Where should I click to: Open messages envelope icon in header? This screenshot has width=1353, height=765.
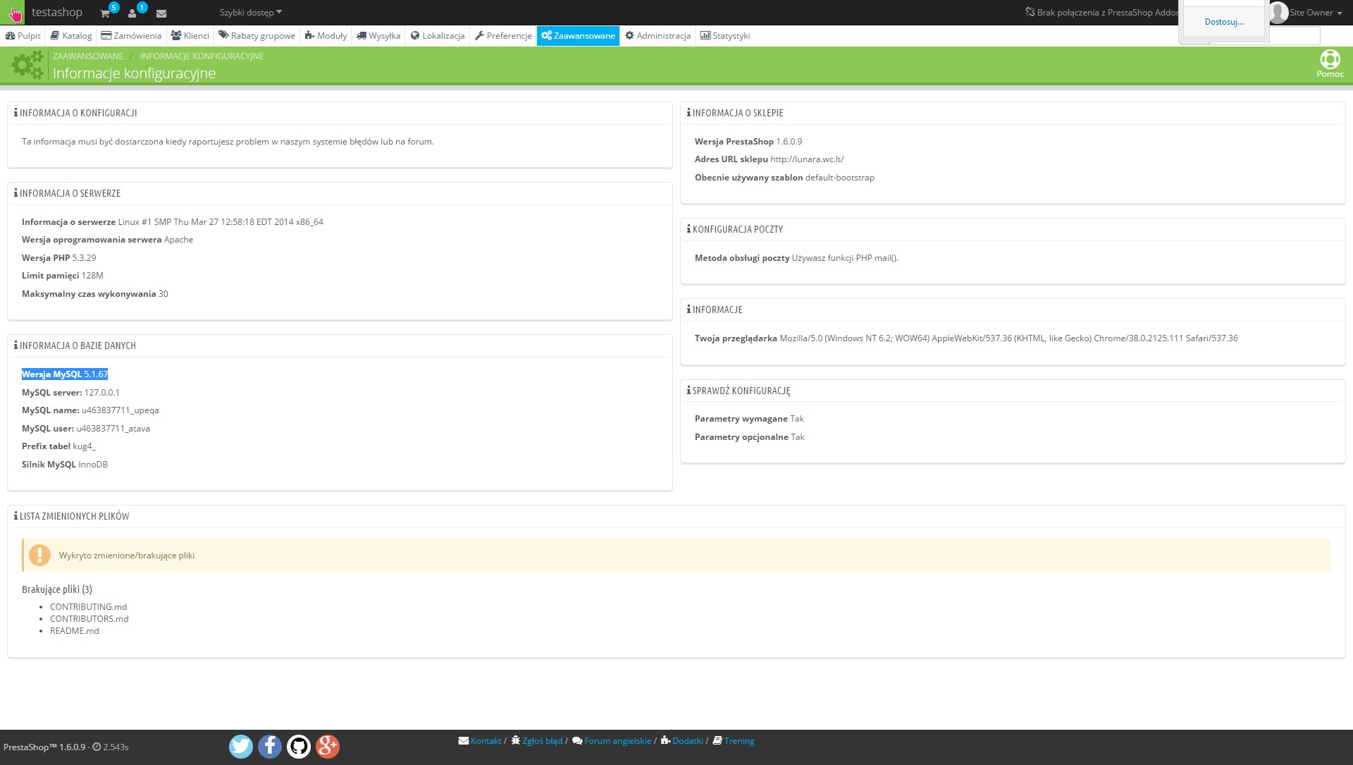coord(161,13)
